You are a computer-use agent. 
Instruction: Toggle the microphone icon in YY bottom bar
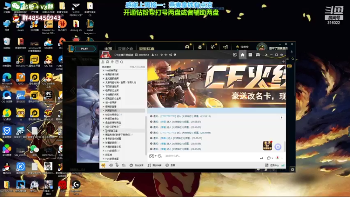click(117, 165)
